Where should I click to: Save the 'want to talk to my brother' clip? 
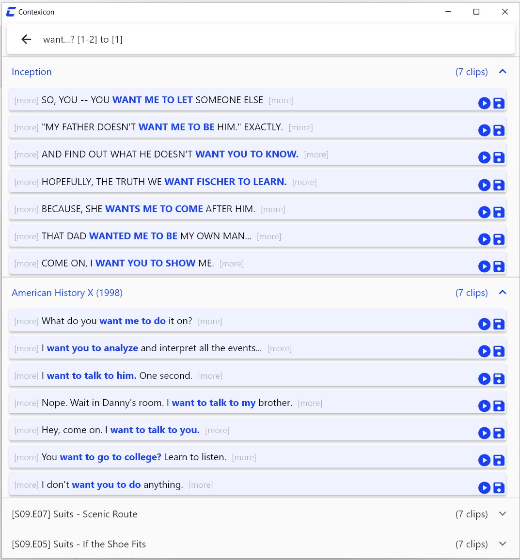coord(499,406)
